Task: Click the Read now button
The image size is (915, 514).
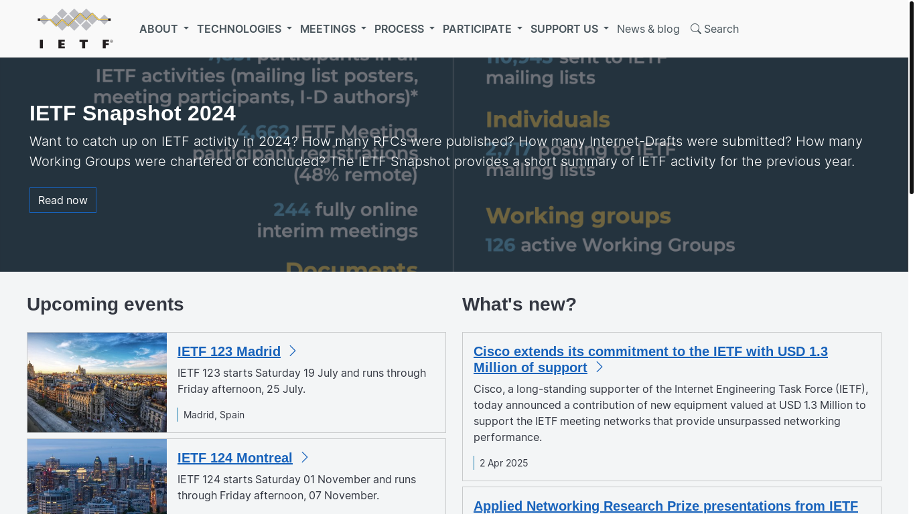Action: pyautogui.click(x=63, y=200)
